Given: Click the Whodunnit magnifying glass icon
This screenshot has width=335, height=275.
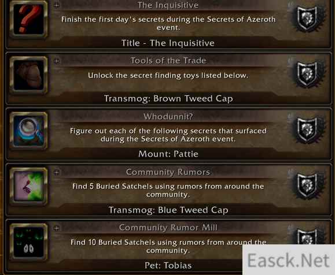Looking at the screenshot, I should point(28,131).
